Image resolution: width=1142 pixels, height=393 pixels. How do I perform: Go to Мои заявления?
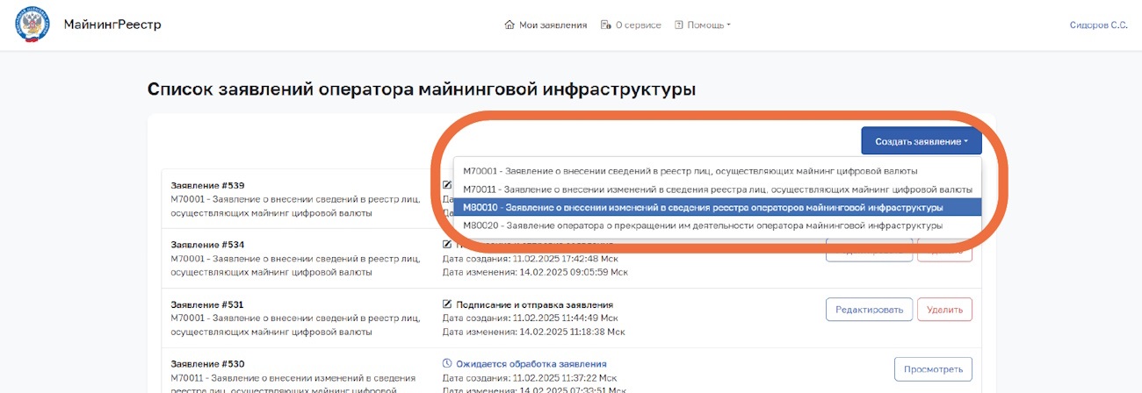coord(553,25)
